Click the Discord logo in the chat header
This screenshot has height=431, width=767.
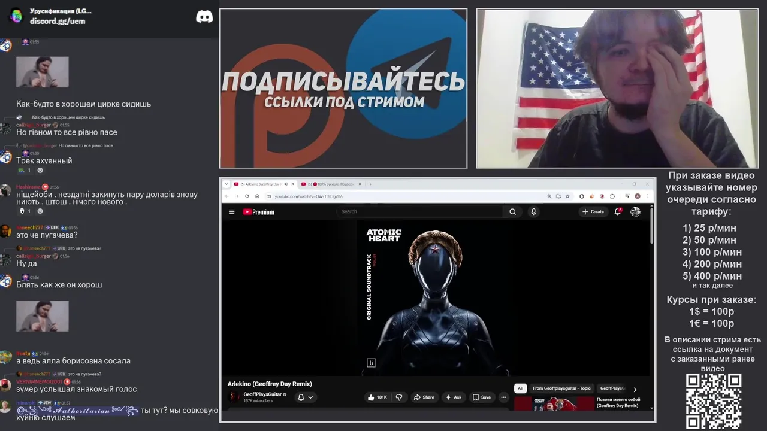(x=204, y=16)
